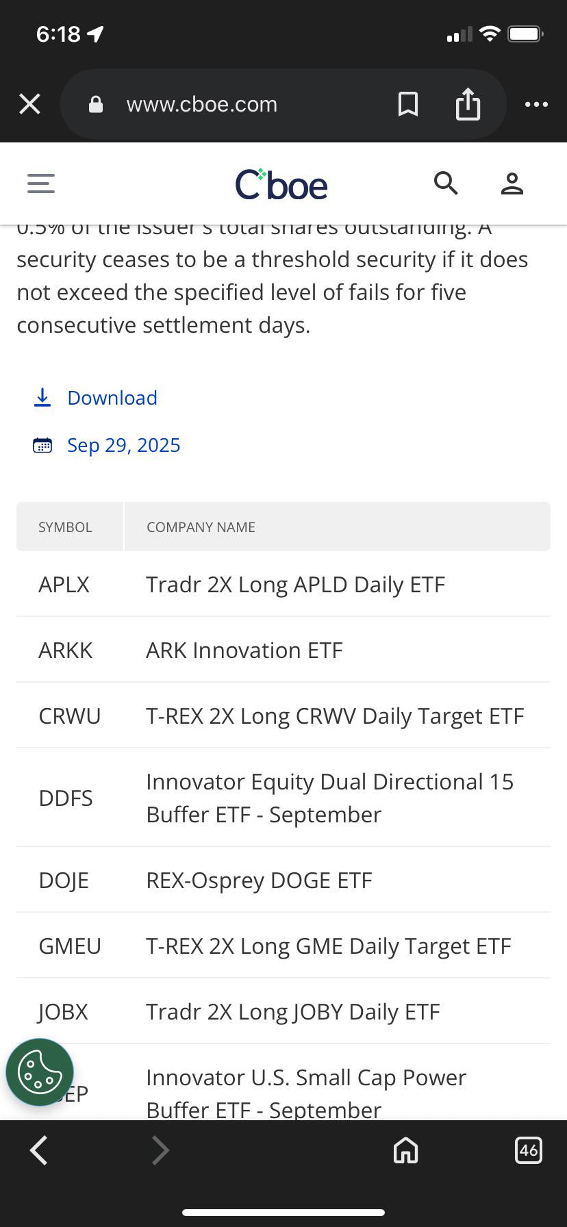This screenshot has height=1227, width=567.
Task: Select the ARKK table row
Action: pos(283,650)
